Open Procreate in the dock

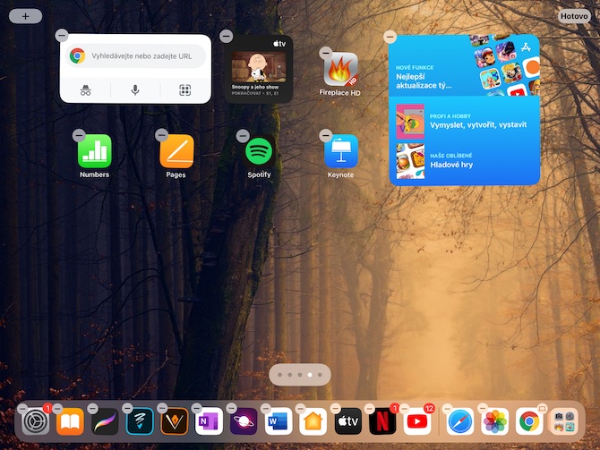click(105, 421)
